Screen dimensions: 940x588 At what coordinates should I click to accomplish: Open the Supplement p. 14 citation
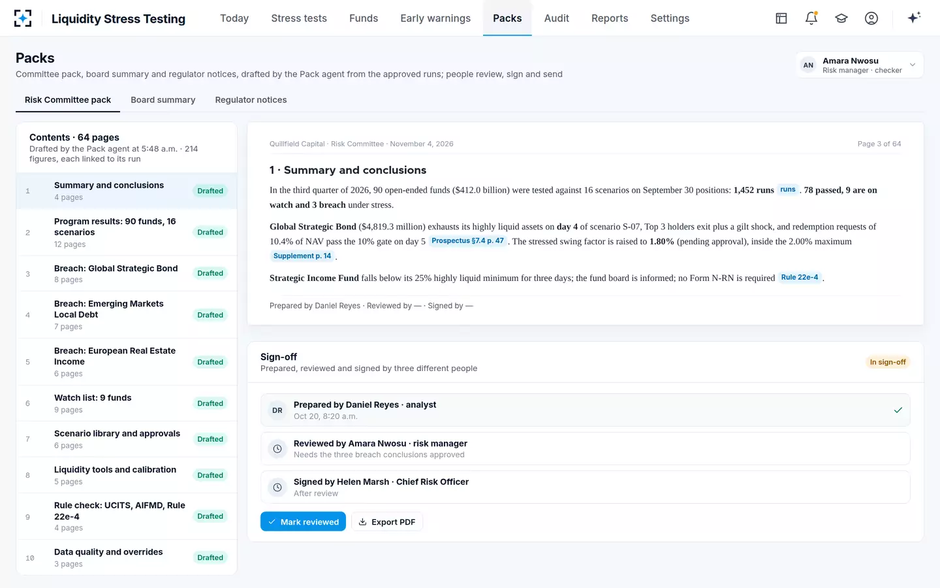coord(302,256)
